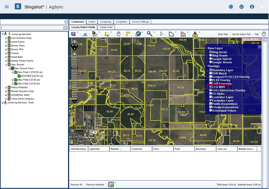Viewport: 269px width, 189px height.
Task: Collapse the right side panel arrow
Action: coord(265,40)
